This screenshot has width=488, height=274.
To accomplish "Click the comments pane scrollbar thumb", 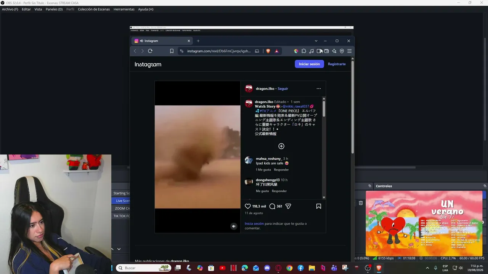I will tap(324, 108).
